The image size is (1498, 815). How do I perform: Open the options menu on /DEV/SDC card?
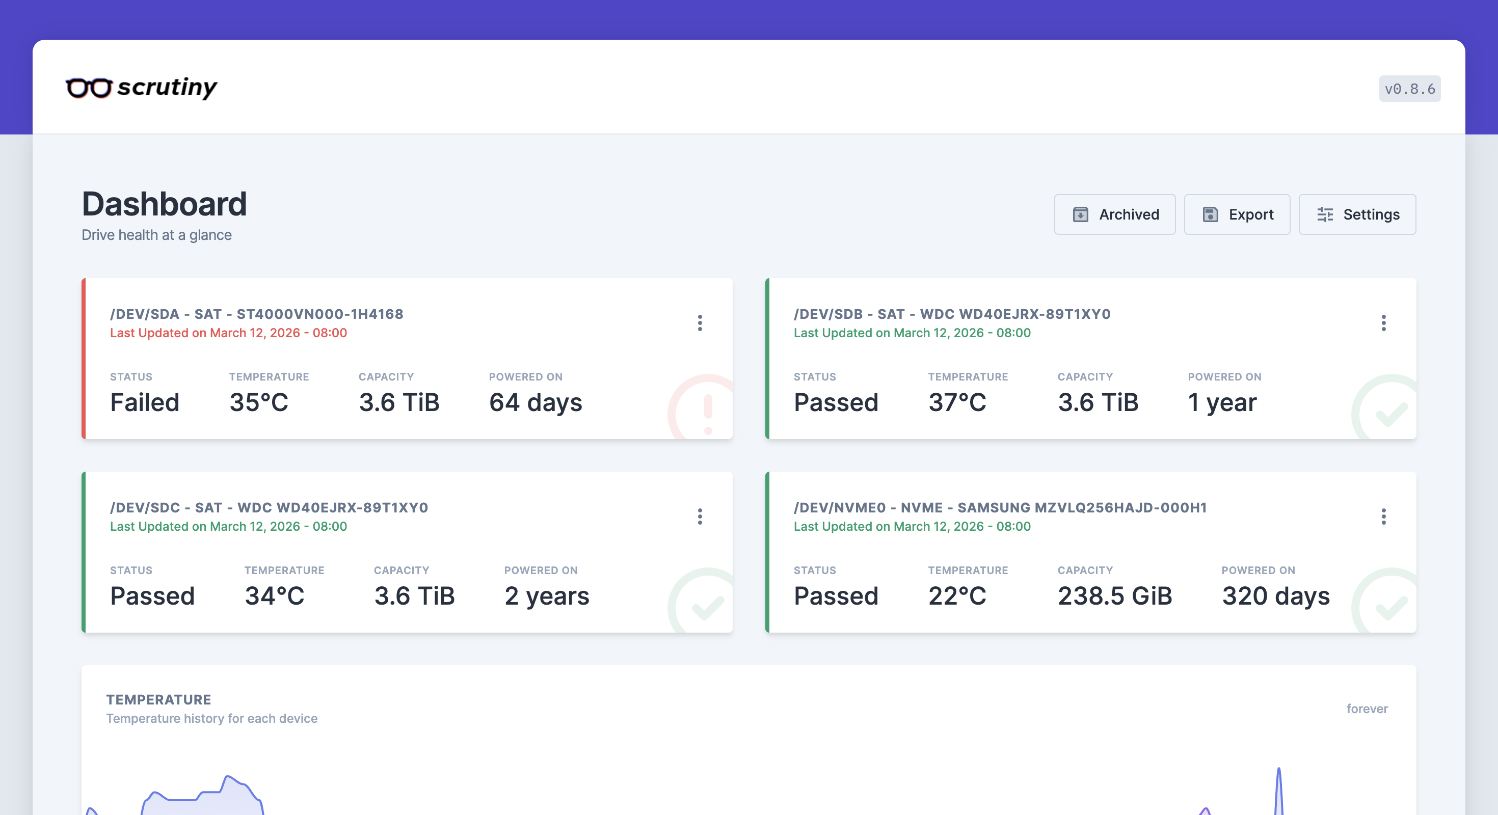[x=700, y=518]
